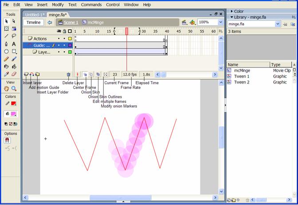This screenshot has height=205, width=298.
Task: Switch to the Untitled-1 document tab
Action: pos(35,15)
